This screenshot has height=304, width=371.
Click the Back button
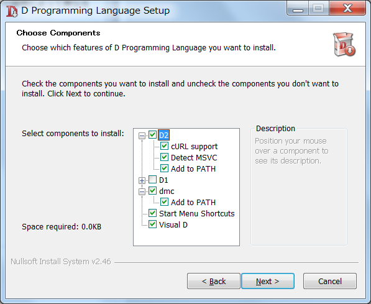tap(214, 281)
